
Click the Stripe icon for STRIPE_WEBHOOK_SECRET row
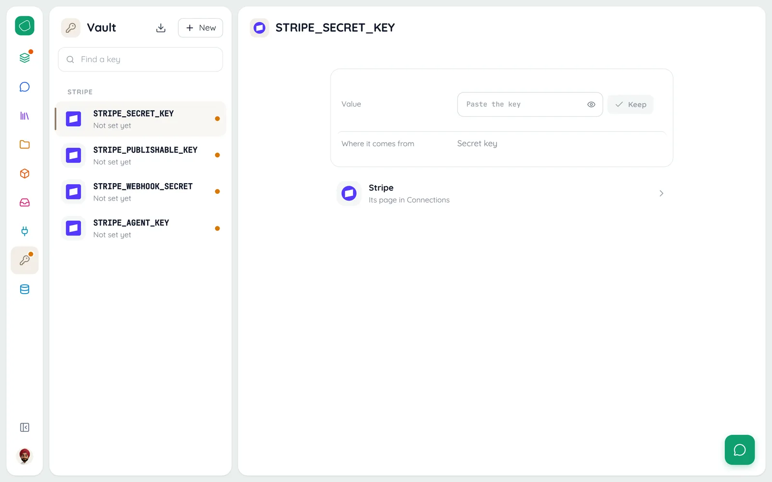73,192
